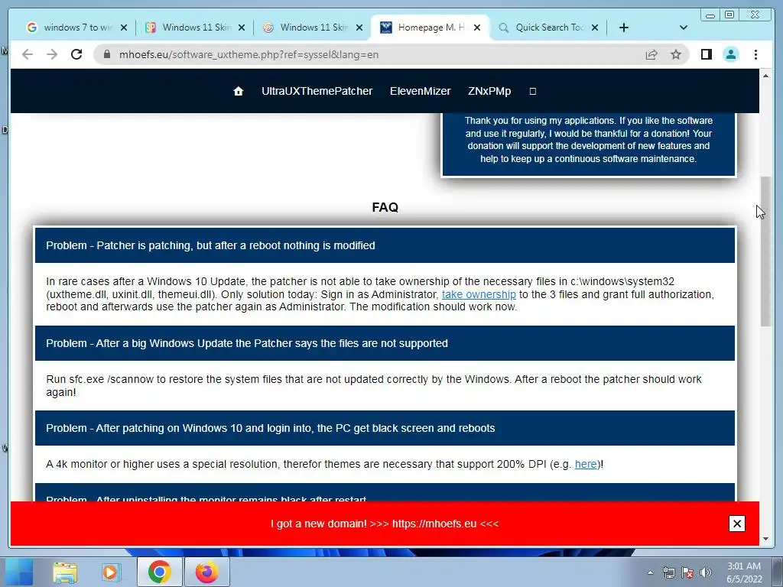Follow the 'take ownership' link
Screen dimensions: 783x587
479,294
